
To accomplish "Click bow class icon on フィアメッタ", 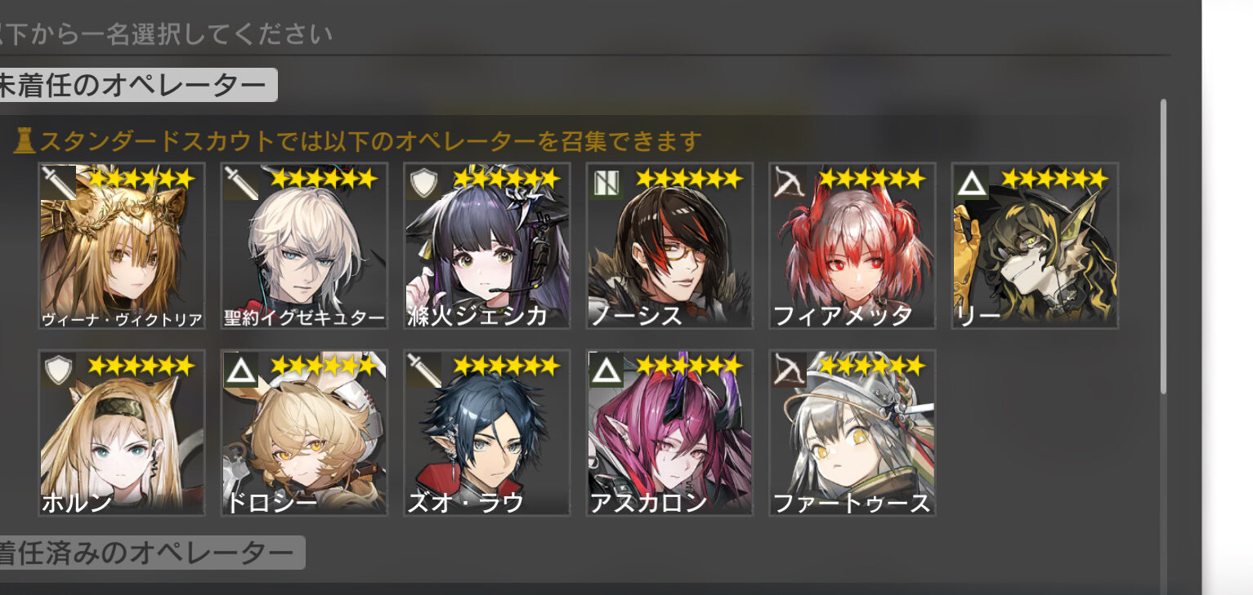I will coord(790,183).
